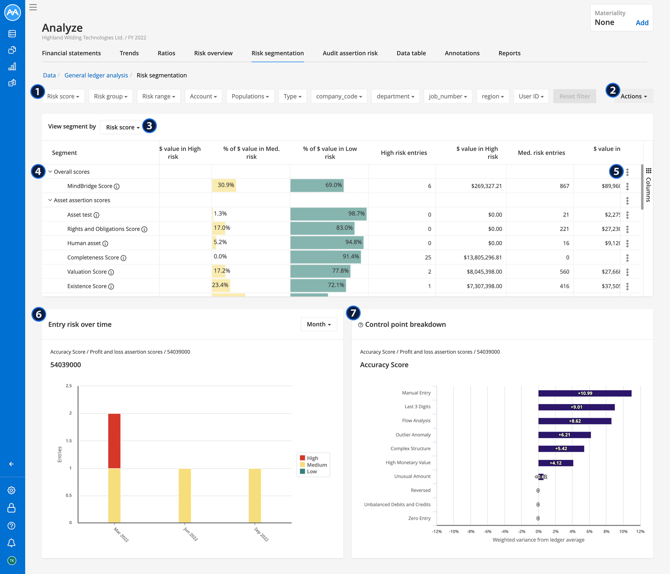Select the analyses bar-chart icon in sidebar

point(12,67)
